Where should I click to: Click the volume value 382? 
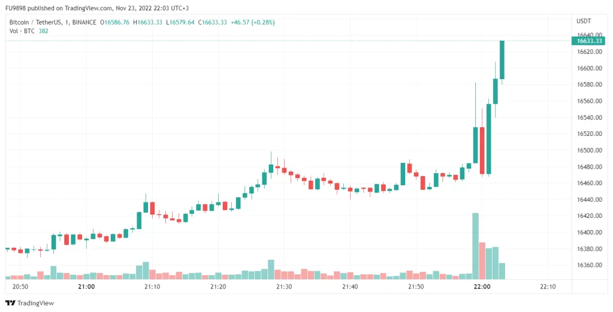click(x=43, y=31)
